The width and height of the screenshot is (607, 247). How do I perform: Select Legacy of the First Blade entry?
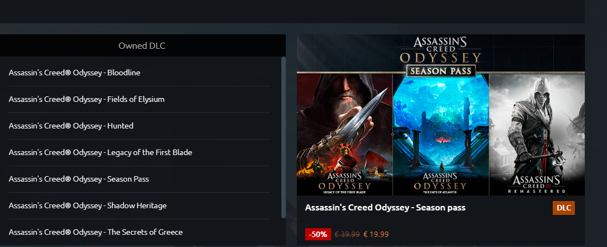(x=140, y=152)
